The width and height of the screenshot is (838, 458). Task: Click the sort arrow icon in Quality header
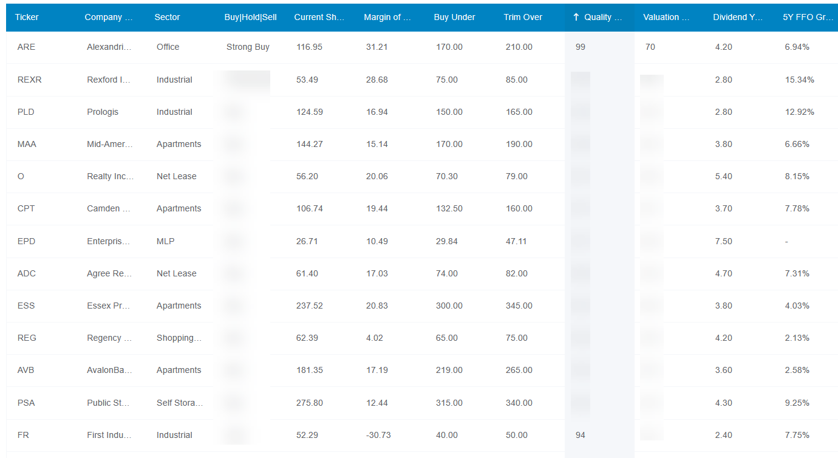point(576,17)
